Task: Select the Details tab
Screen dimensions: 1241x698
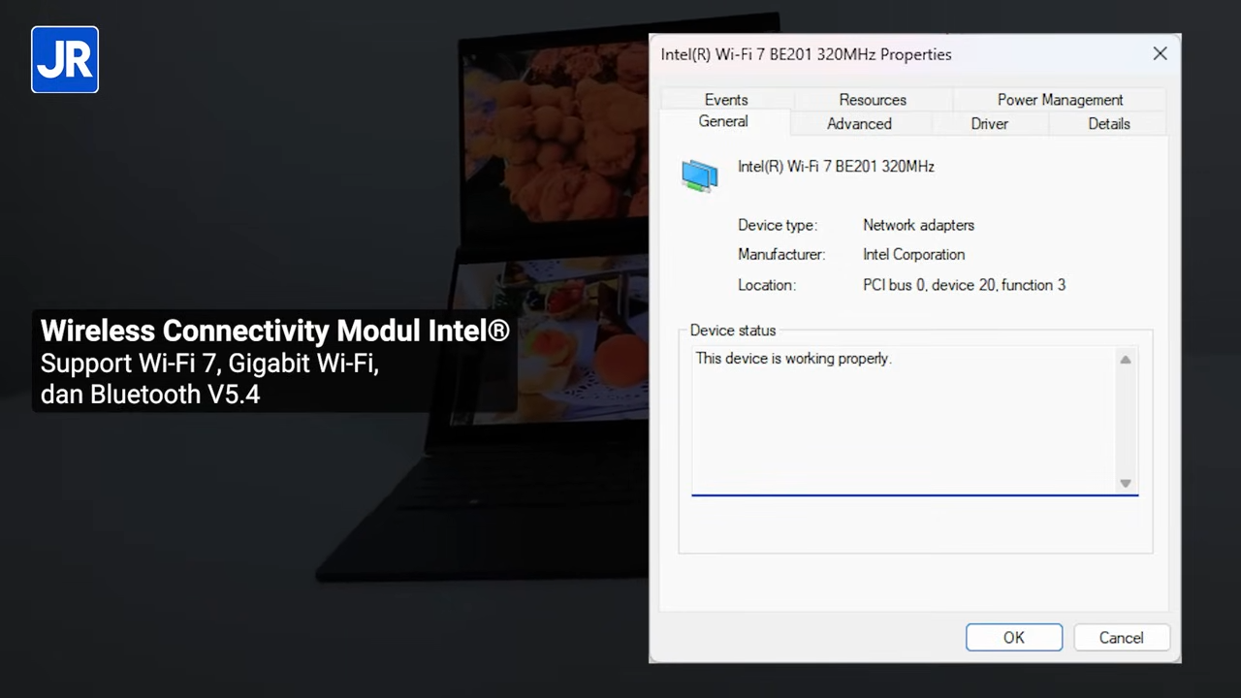Action: (x=1108, y=123)
